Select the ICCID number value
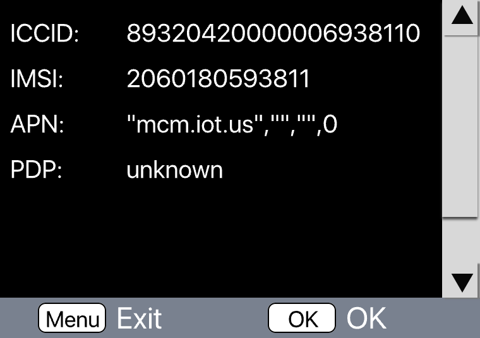480x338 pixels. click(x=273, y=33)
